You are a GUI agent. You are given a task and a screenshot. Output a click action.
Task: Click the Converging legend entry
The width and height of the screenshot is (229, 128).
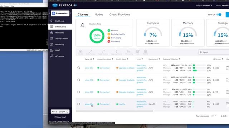pos(114,38)
